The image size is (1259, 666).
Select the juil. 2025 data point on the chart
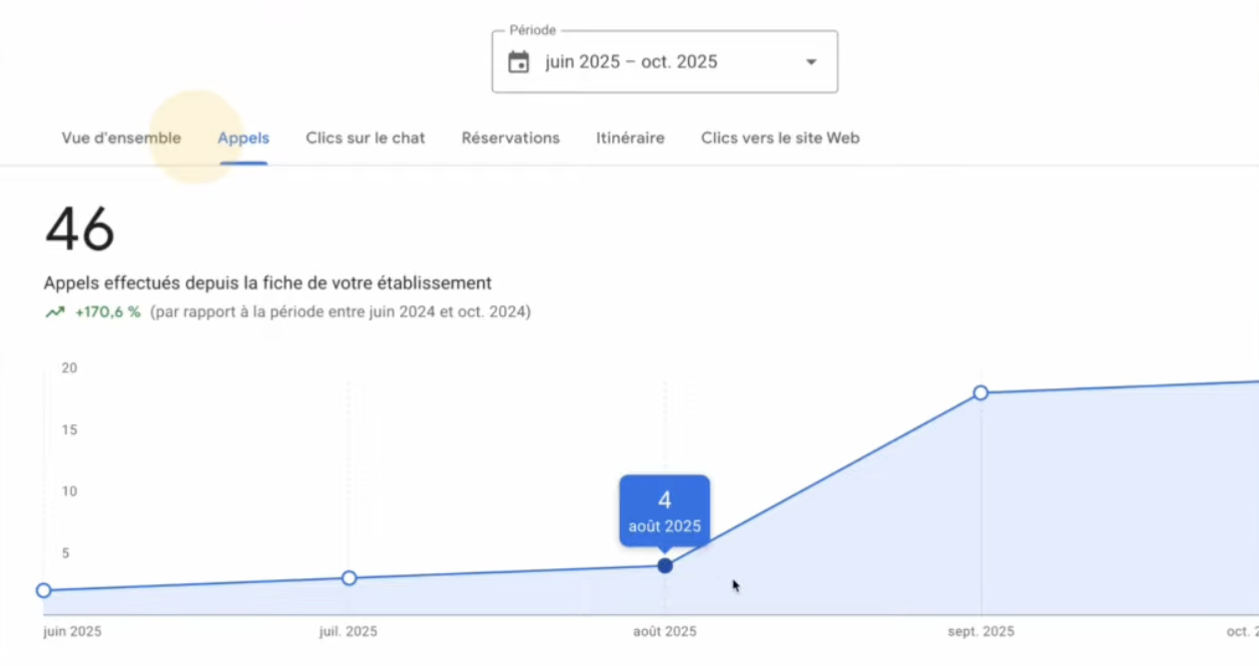click(348, 578)
